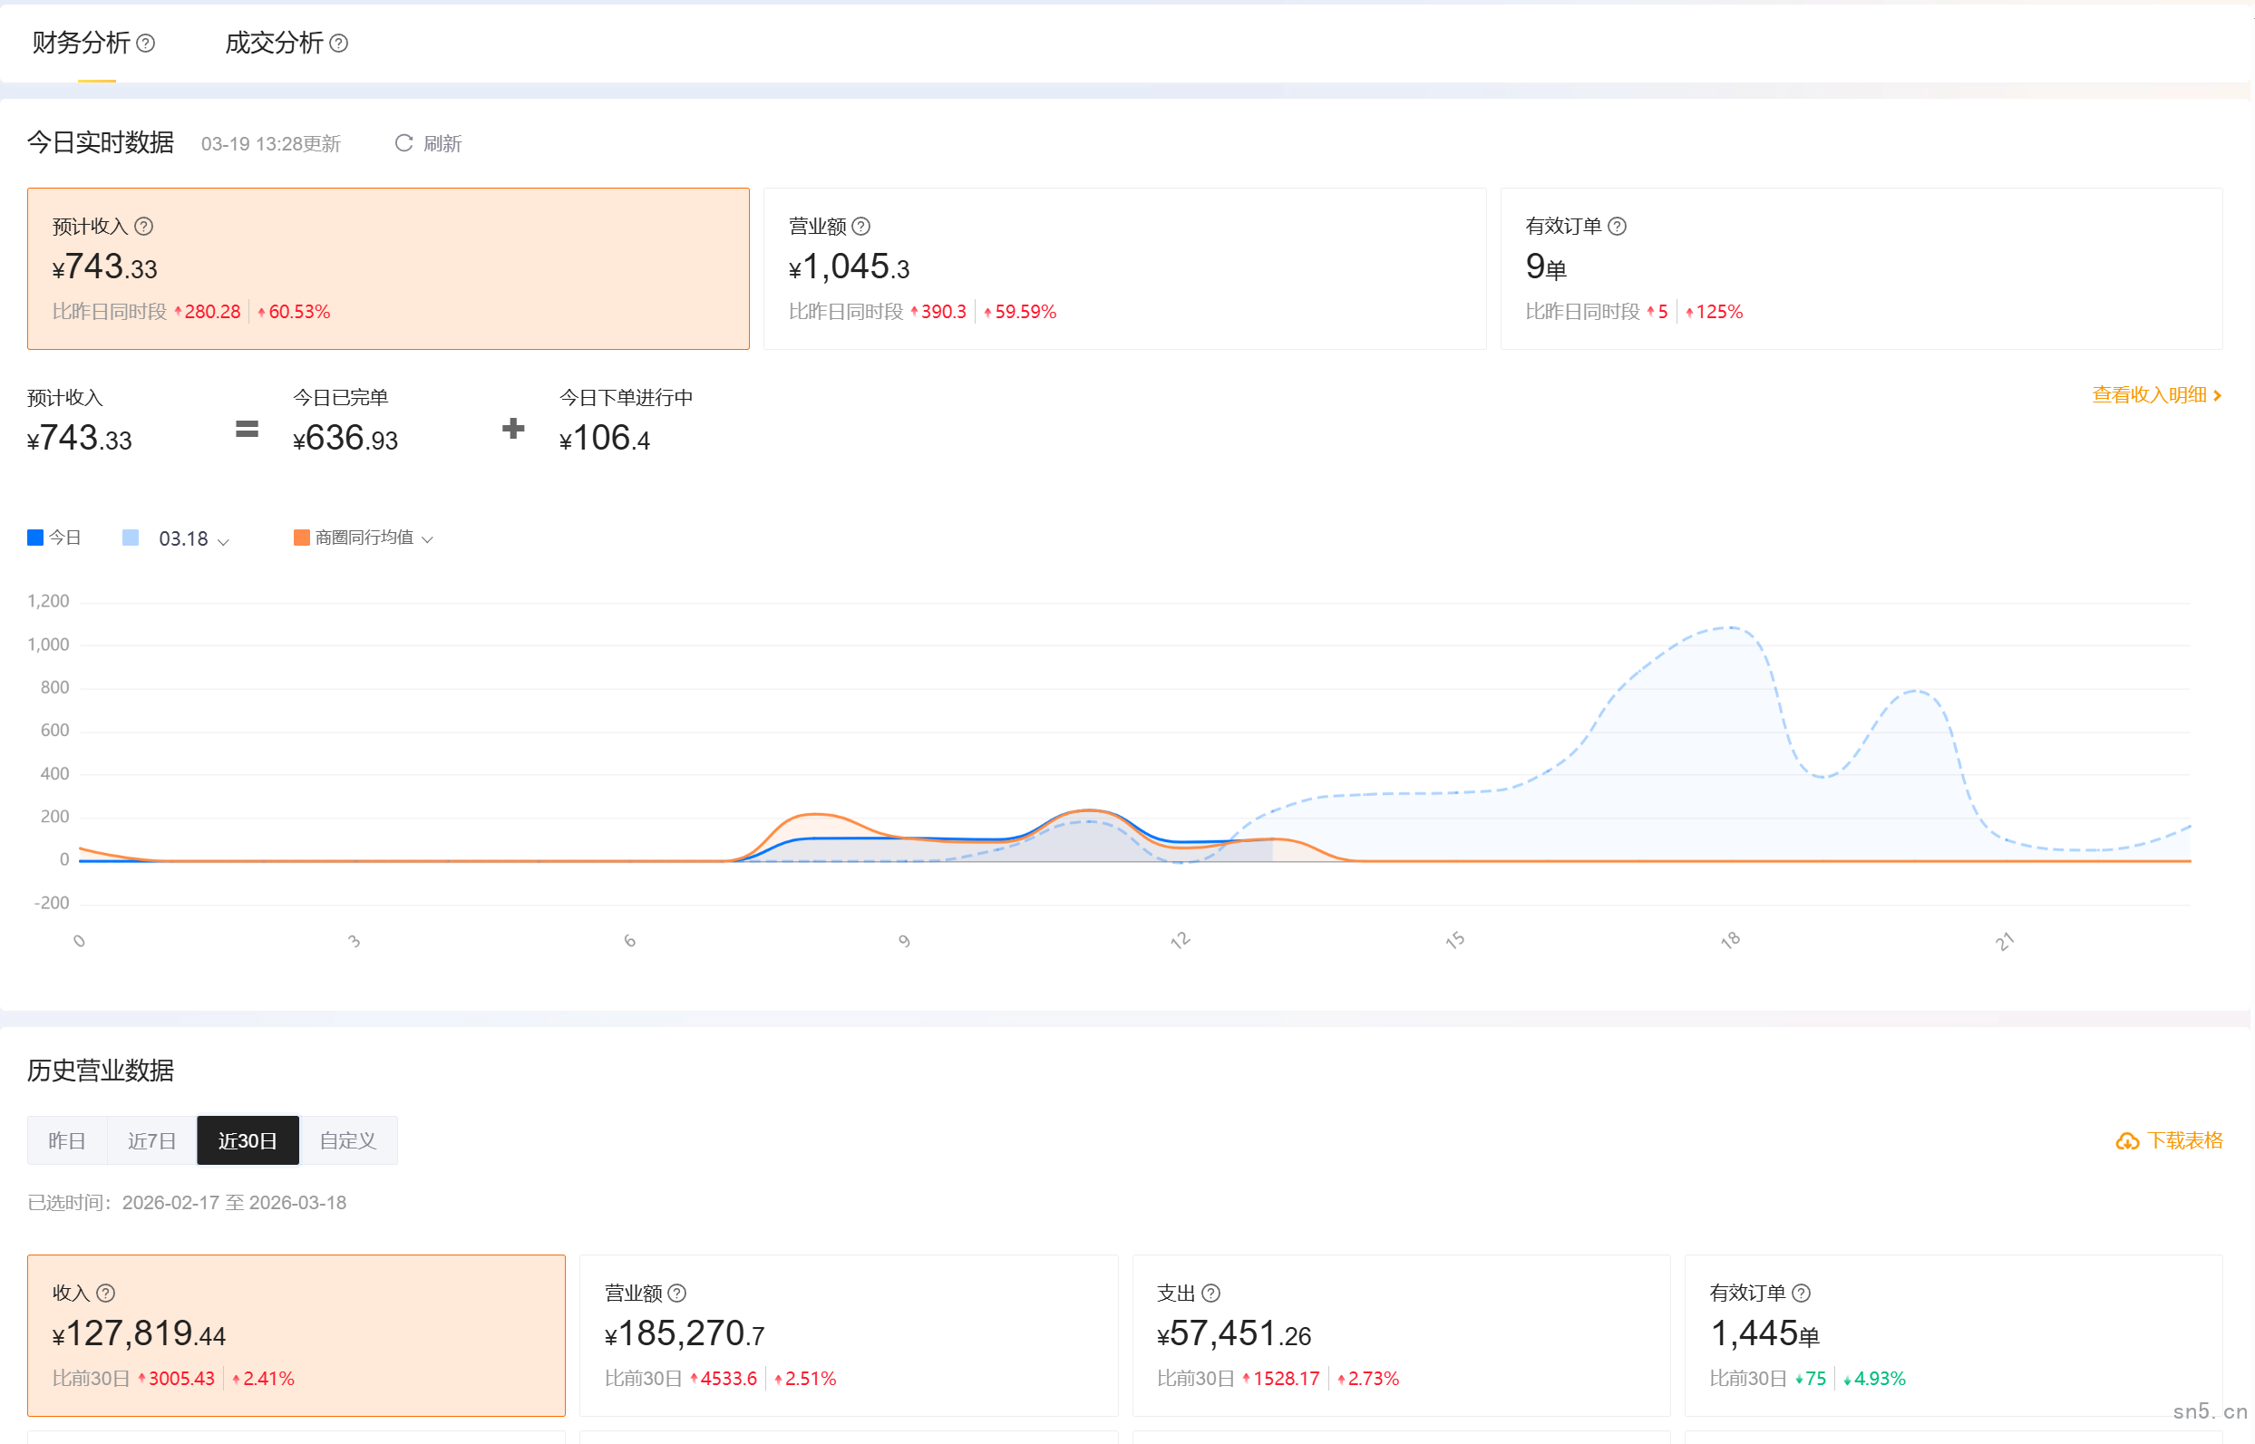Open help icon beside 预计收入 card
The height and width of the screenshot is (1444, 2255).
143,226
